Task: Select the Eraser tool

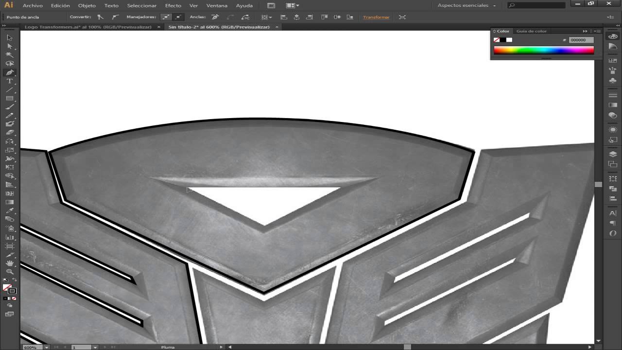Action: 9,133
